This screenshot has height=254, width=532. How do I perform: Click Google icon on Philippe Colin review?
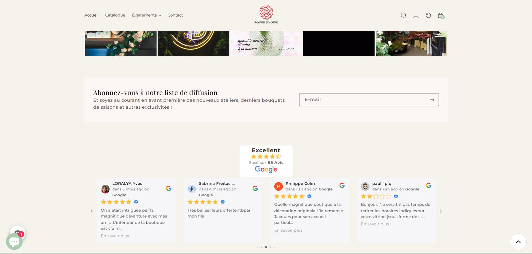point(342,185)
